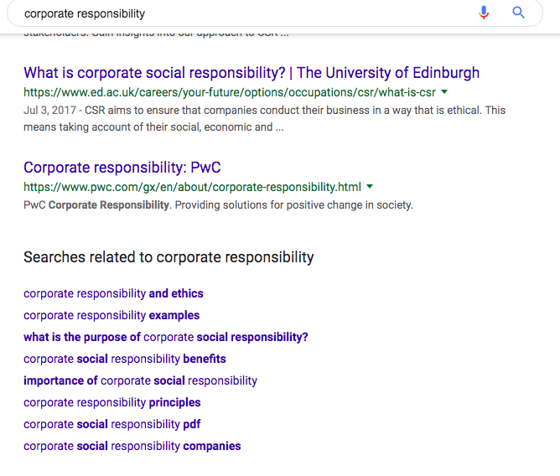Open the 'what is the purpose of corporate social responsibility?' suggestion

tap(166, 337)
